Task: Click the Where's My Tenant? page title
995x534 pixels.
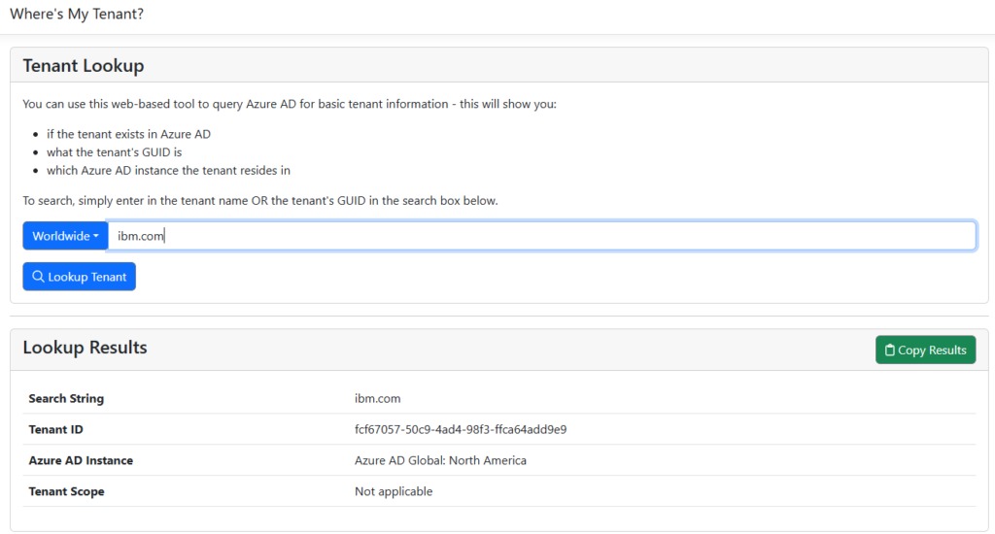Action: pyautogui.click(x=76, y=15)
